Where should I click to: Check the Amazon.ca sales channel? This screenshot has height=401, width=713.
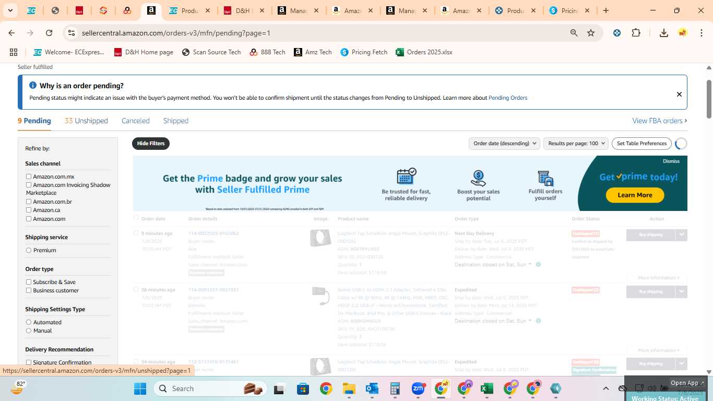pyautogui.click(x=29, y=210)
